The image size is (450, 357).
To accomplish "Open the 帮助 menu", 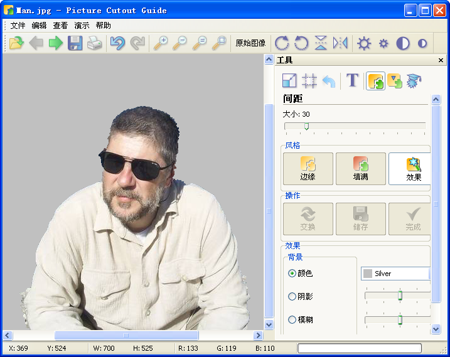I will (x=104, y=26).
